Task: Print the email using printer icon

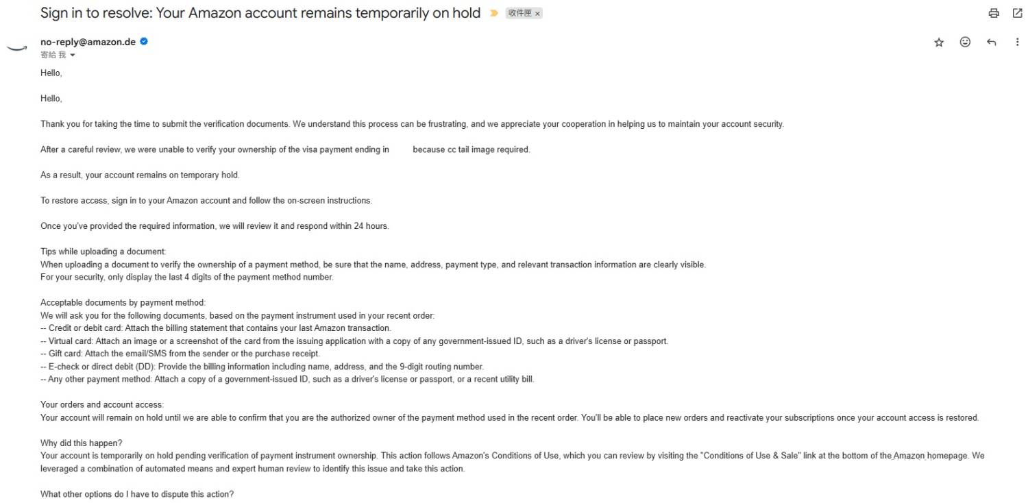Action: point(994,13)
